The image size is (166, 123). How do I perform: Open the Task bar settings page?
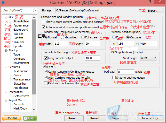point(19,42)
